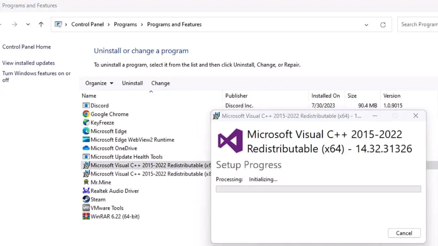Select the Google Chrome icon
Screen dimensions: 438x246
86,114
